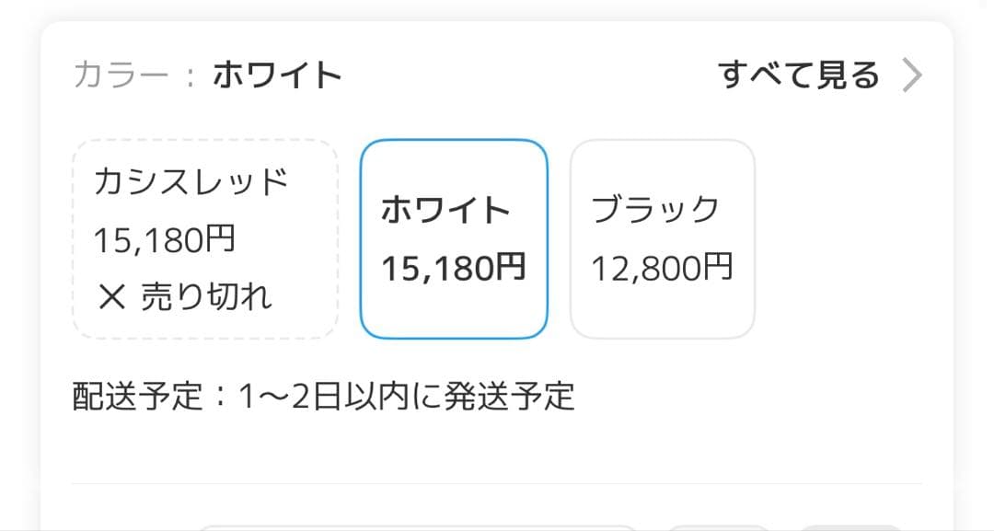
Task: Select the カシスレッド color option card
Action: 205,239
